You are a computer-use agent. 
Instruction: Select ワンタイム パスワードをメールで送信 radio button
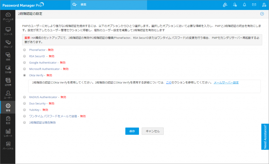click(x=24, y=116)
